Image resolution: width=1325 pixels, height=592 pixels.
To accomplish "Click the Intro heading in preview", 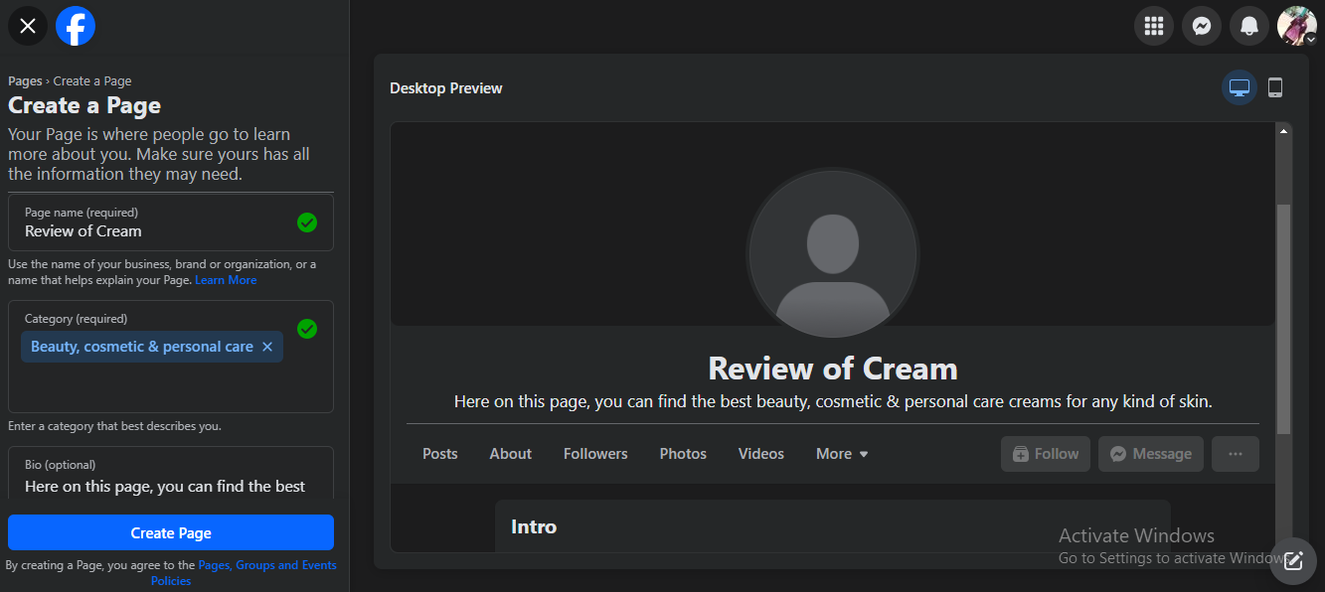I will pyautogui.click(x=534, y=526).
